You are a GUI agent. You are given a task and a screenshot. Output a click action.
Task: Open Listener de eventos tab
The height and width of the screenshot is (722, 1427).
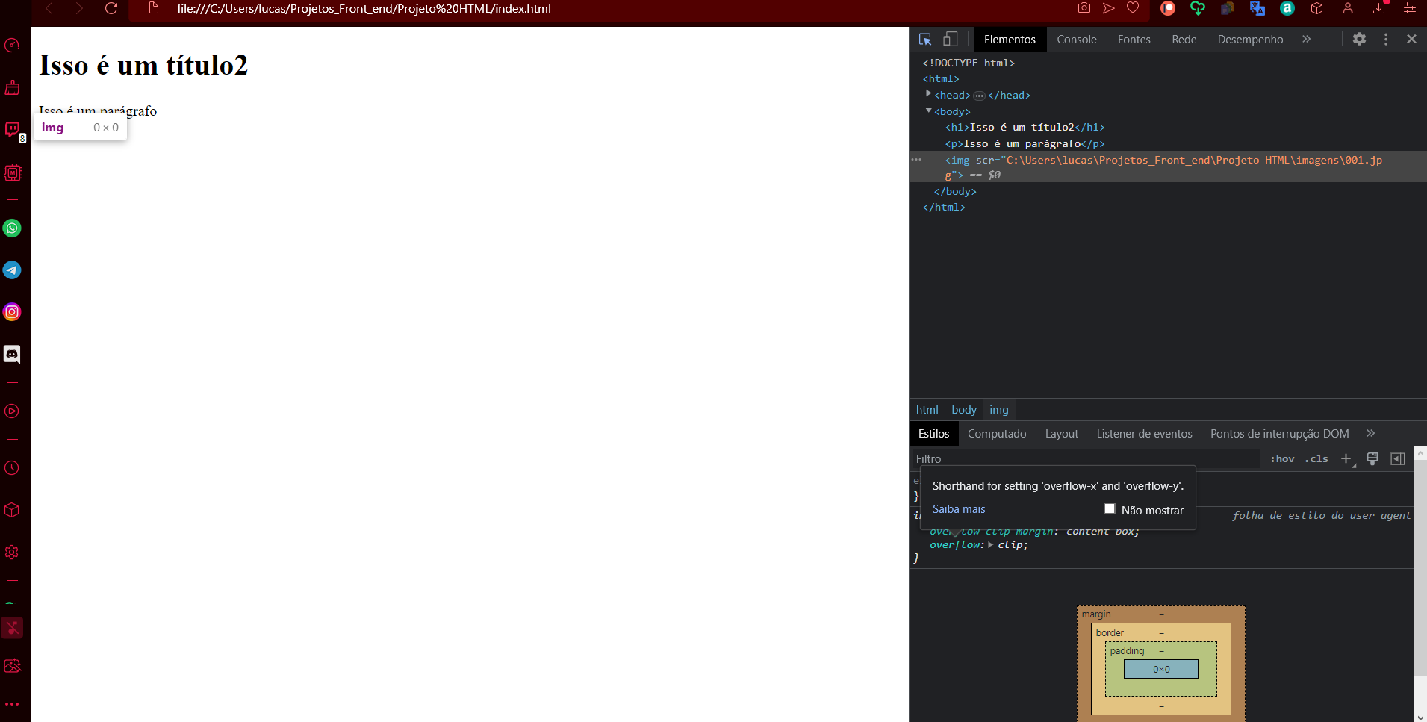(x=1144, y=434)
